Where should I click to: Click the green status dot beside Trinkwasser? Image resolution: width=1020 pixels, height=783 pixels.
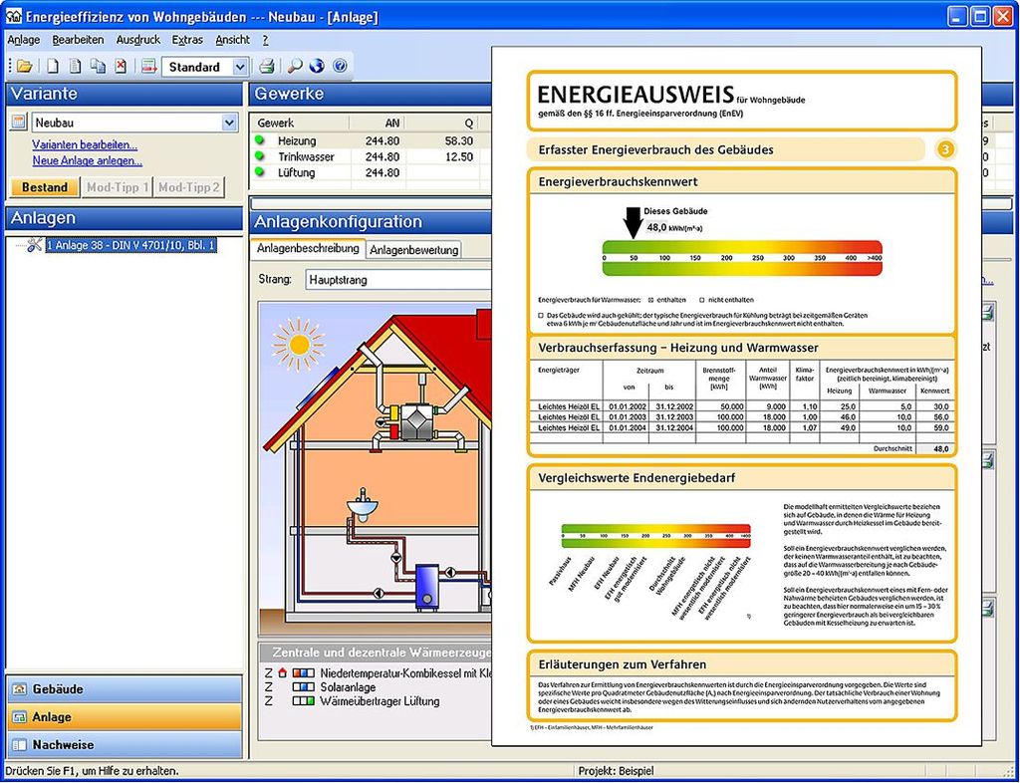[260, 156]
